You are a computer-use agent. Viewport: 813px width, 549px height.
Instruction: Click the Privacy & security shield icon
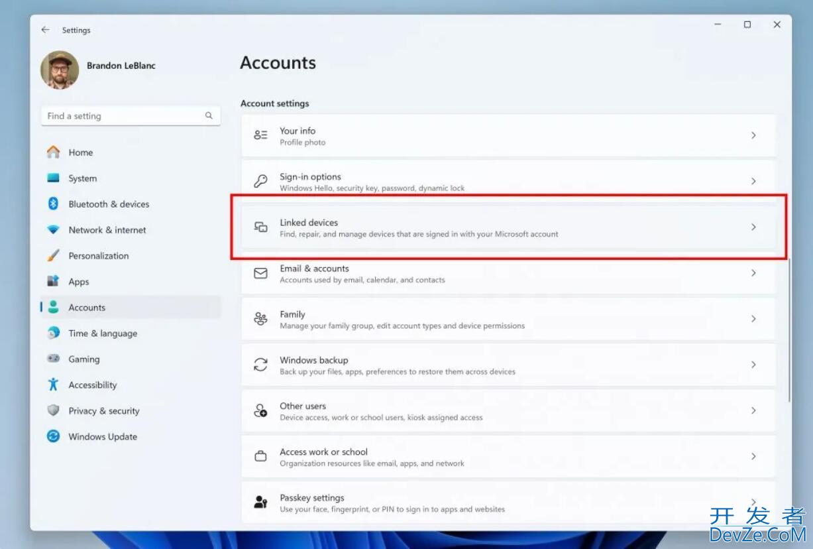(54, 410)
